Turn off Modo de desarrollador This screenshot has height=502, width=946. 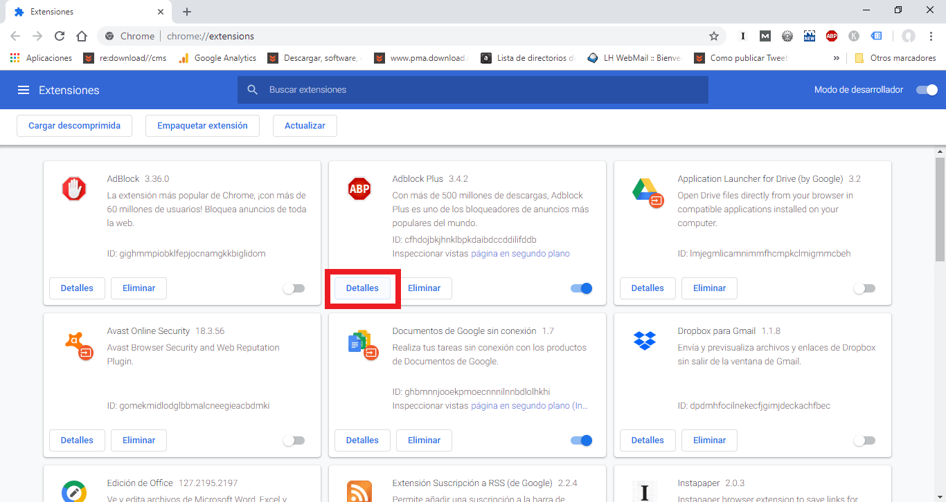tap(927, 90)
